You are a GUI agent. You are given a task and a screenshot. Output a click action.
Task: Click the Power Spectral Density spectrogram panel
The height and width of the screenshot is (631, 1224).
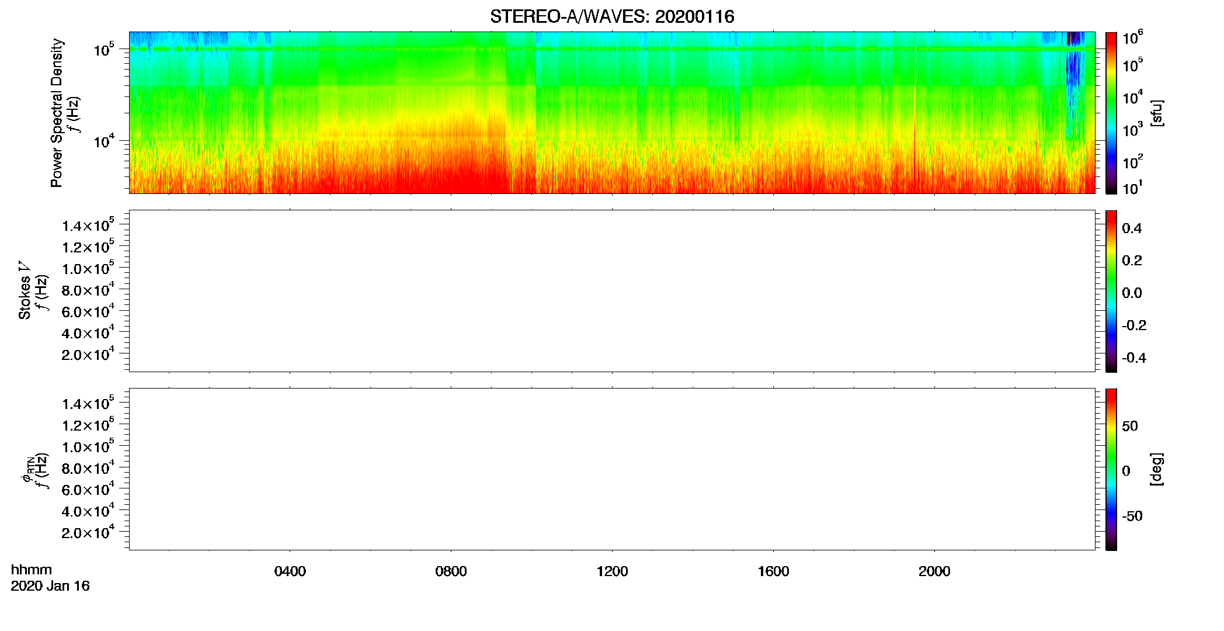[612, 112]
